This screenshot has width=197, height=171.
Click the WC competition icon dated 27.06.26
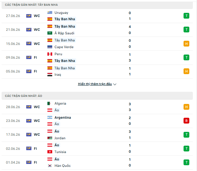[29, 16]
